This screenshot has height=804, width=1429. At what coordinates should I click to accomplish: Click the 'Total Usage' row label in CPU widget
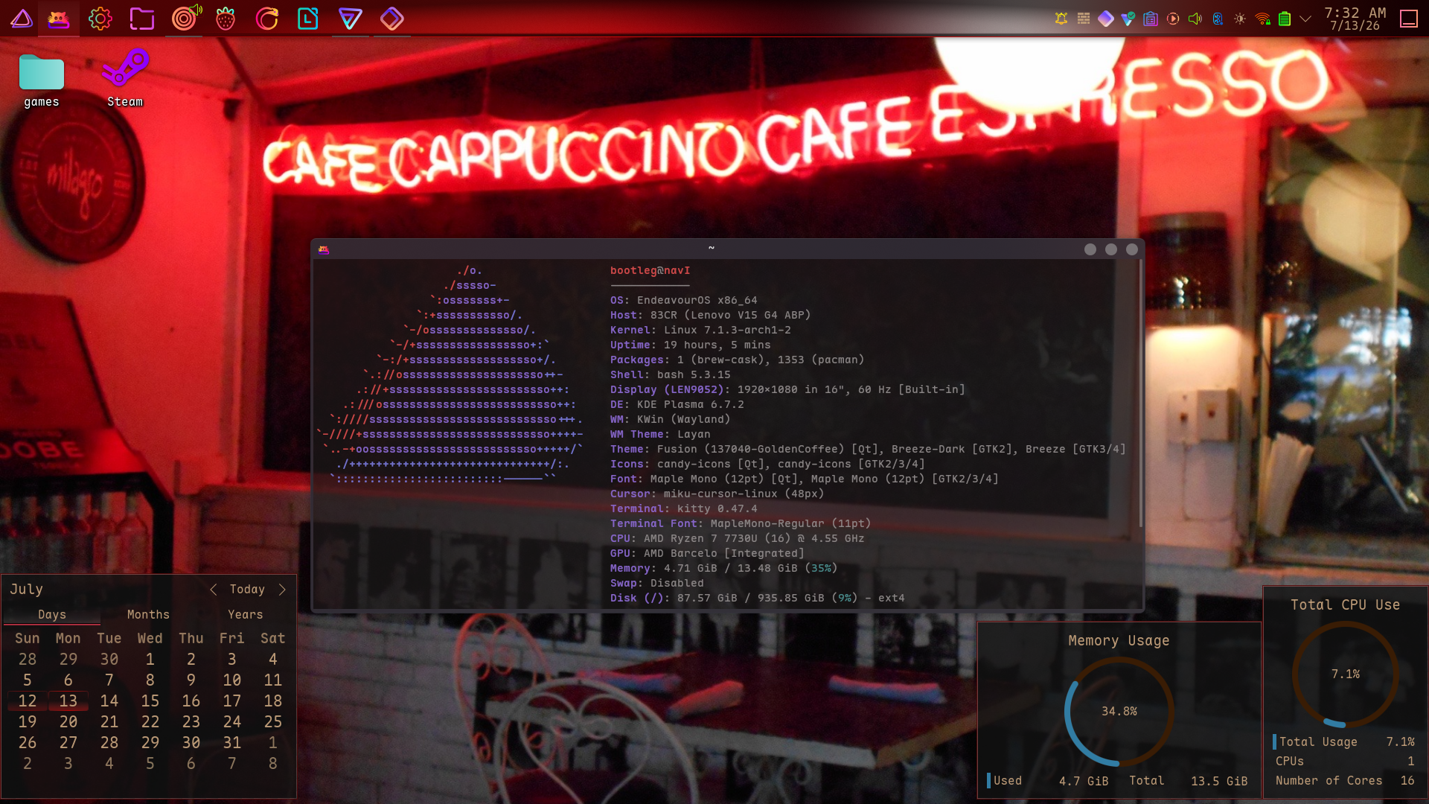click(1318, 742)
